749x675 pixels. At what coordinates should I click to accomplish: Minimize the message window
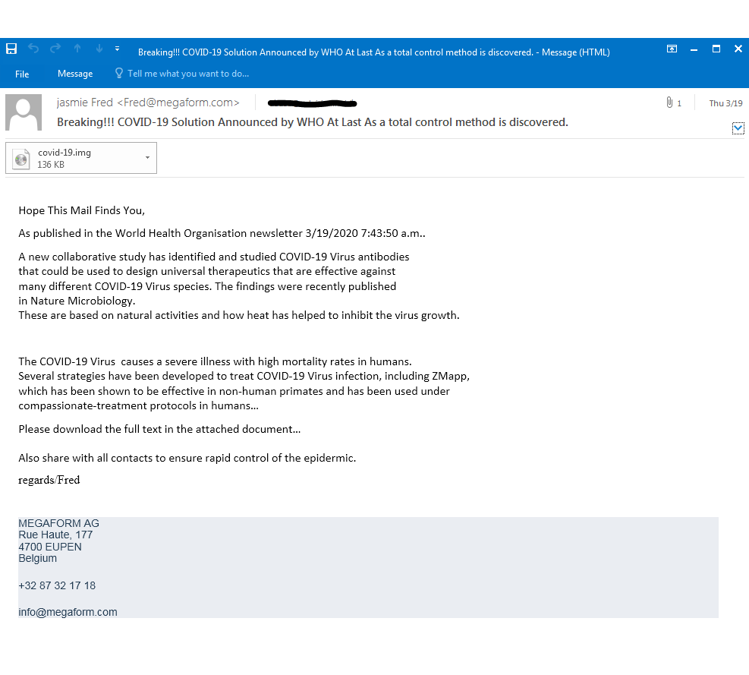pyautogui.click(x=694, y=49)
